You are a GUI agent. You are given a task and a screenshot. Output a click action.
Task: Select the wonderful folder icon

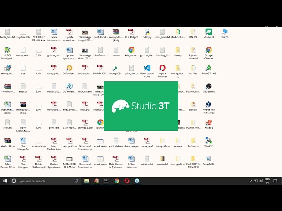[x=162, y=160]
